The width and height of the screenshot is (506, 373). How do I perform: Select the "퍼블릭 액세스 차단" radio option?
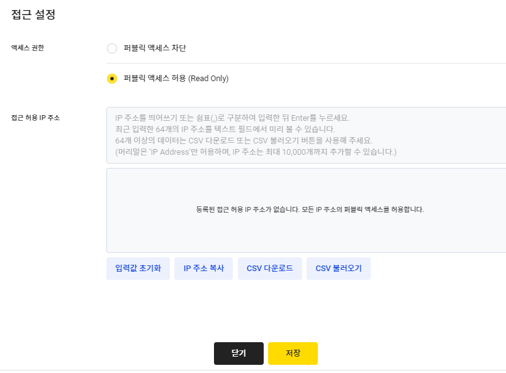(x=111, y=48)
